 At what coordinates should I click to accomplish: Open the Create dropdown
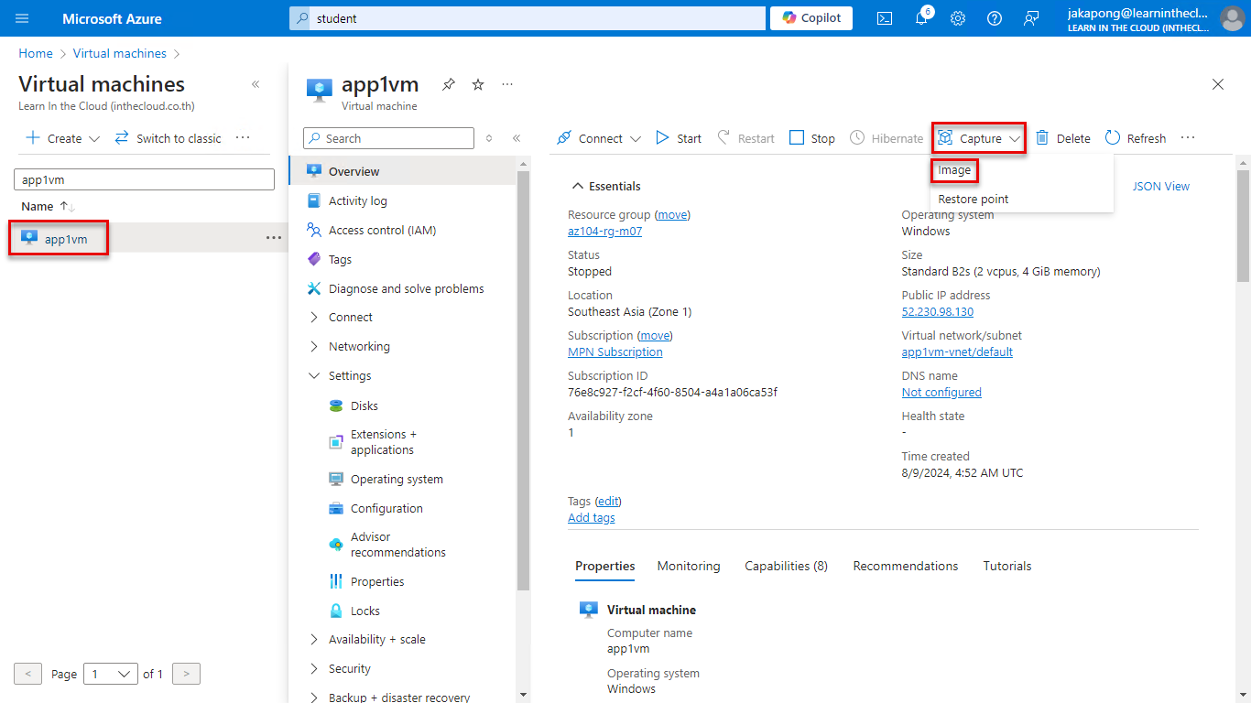tap(63, 138)
